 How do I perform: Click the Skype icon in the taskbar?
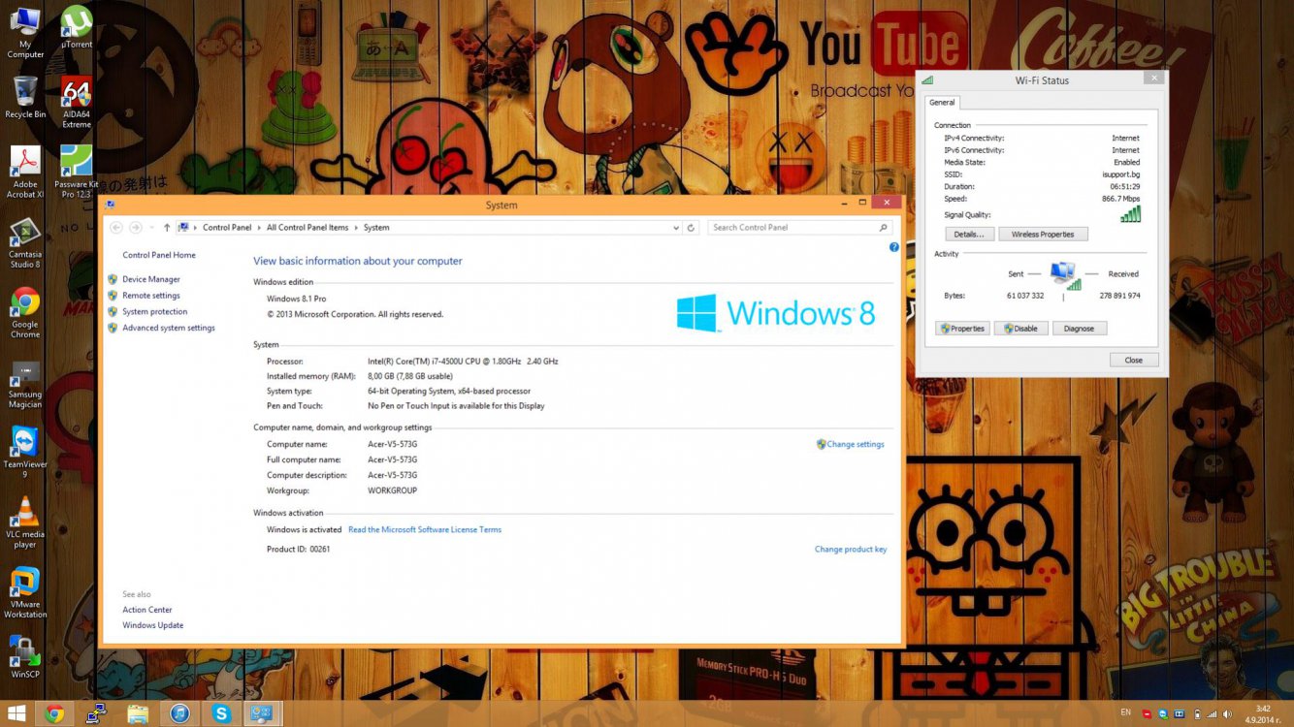[221, 713]
